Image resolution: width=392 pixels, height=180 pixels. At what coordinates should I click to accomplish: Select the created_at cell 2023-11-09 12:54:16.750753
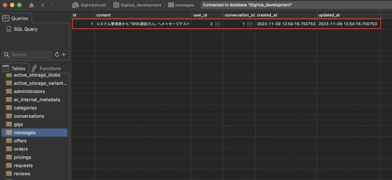point(286,24)
